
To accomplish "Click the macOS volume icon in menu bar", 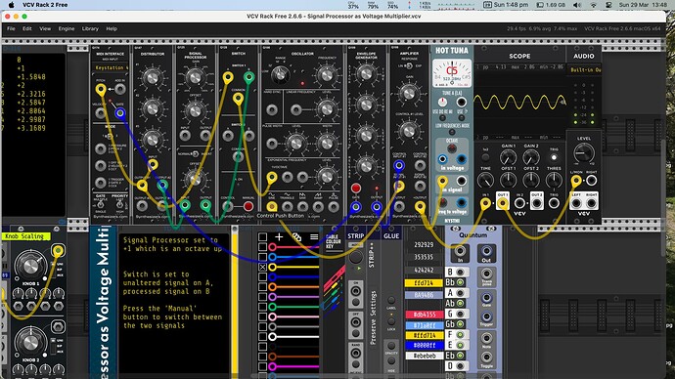I will (577, 5).
